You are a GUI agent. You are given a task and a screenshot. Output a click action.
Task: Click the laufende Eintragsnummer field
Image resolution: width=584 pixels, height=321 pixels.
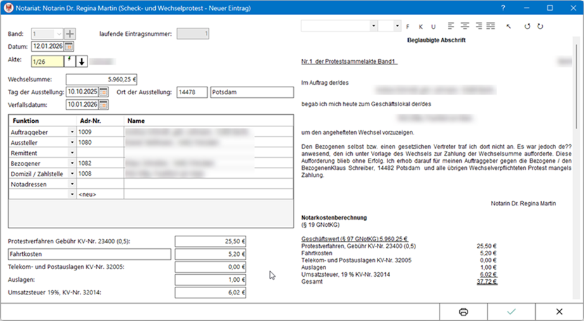pos(193,34)
